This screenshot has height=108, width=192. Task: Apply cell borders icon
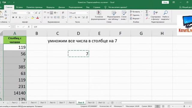(x=26, y=17)
